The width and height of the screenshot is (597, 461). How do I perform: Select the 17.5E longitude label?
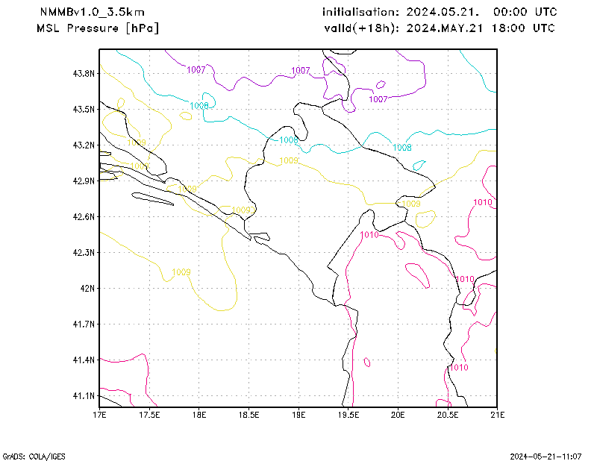[149, 415]
